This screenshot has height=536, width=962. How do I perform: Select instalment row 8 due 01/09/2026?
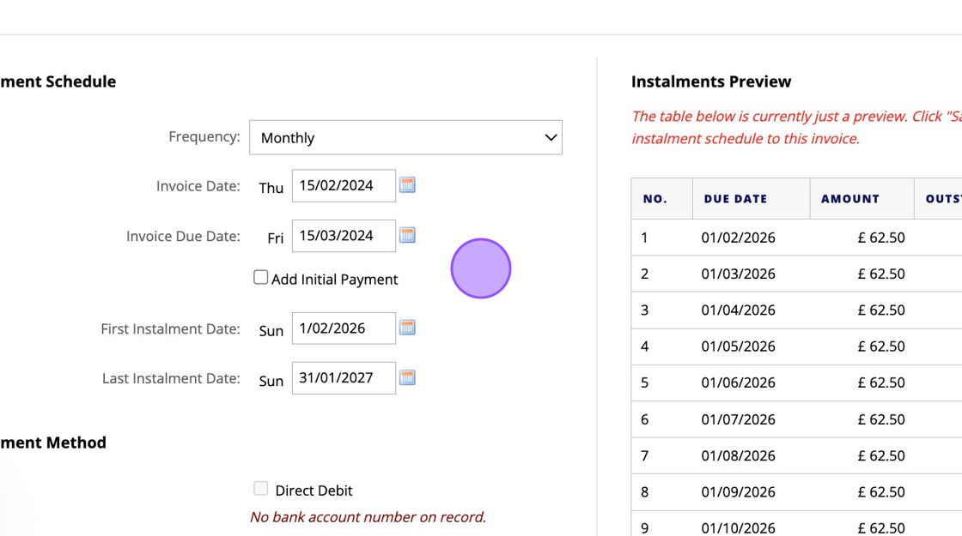pyautogui.click(x=738, y=491)
